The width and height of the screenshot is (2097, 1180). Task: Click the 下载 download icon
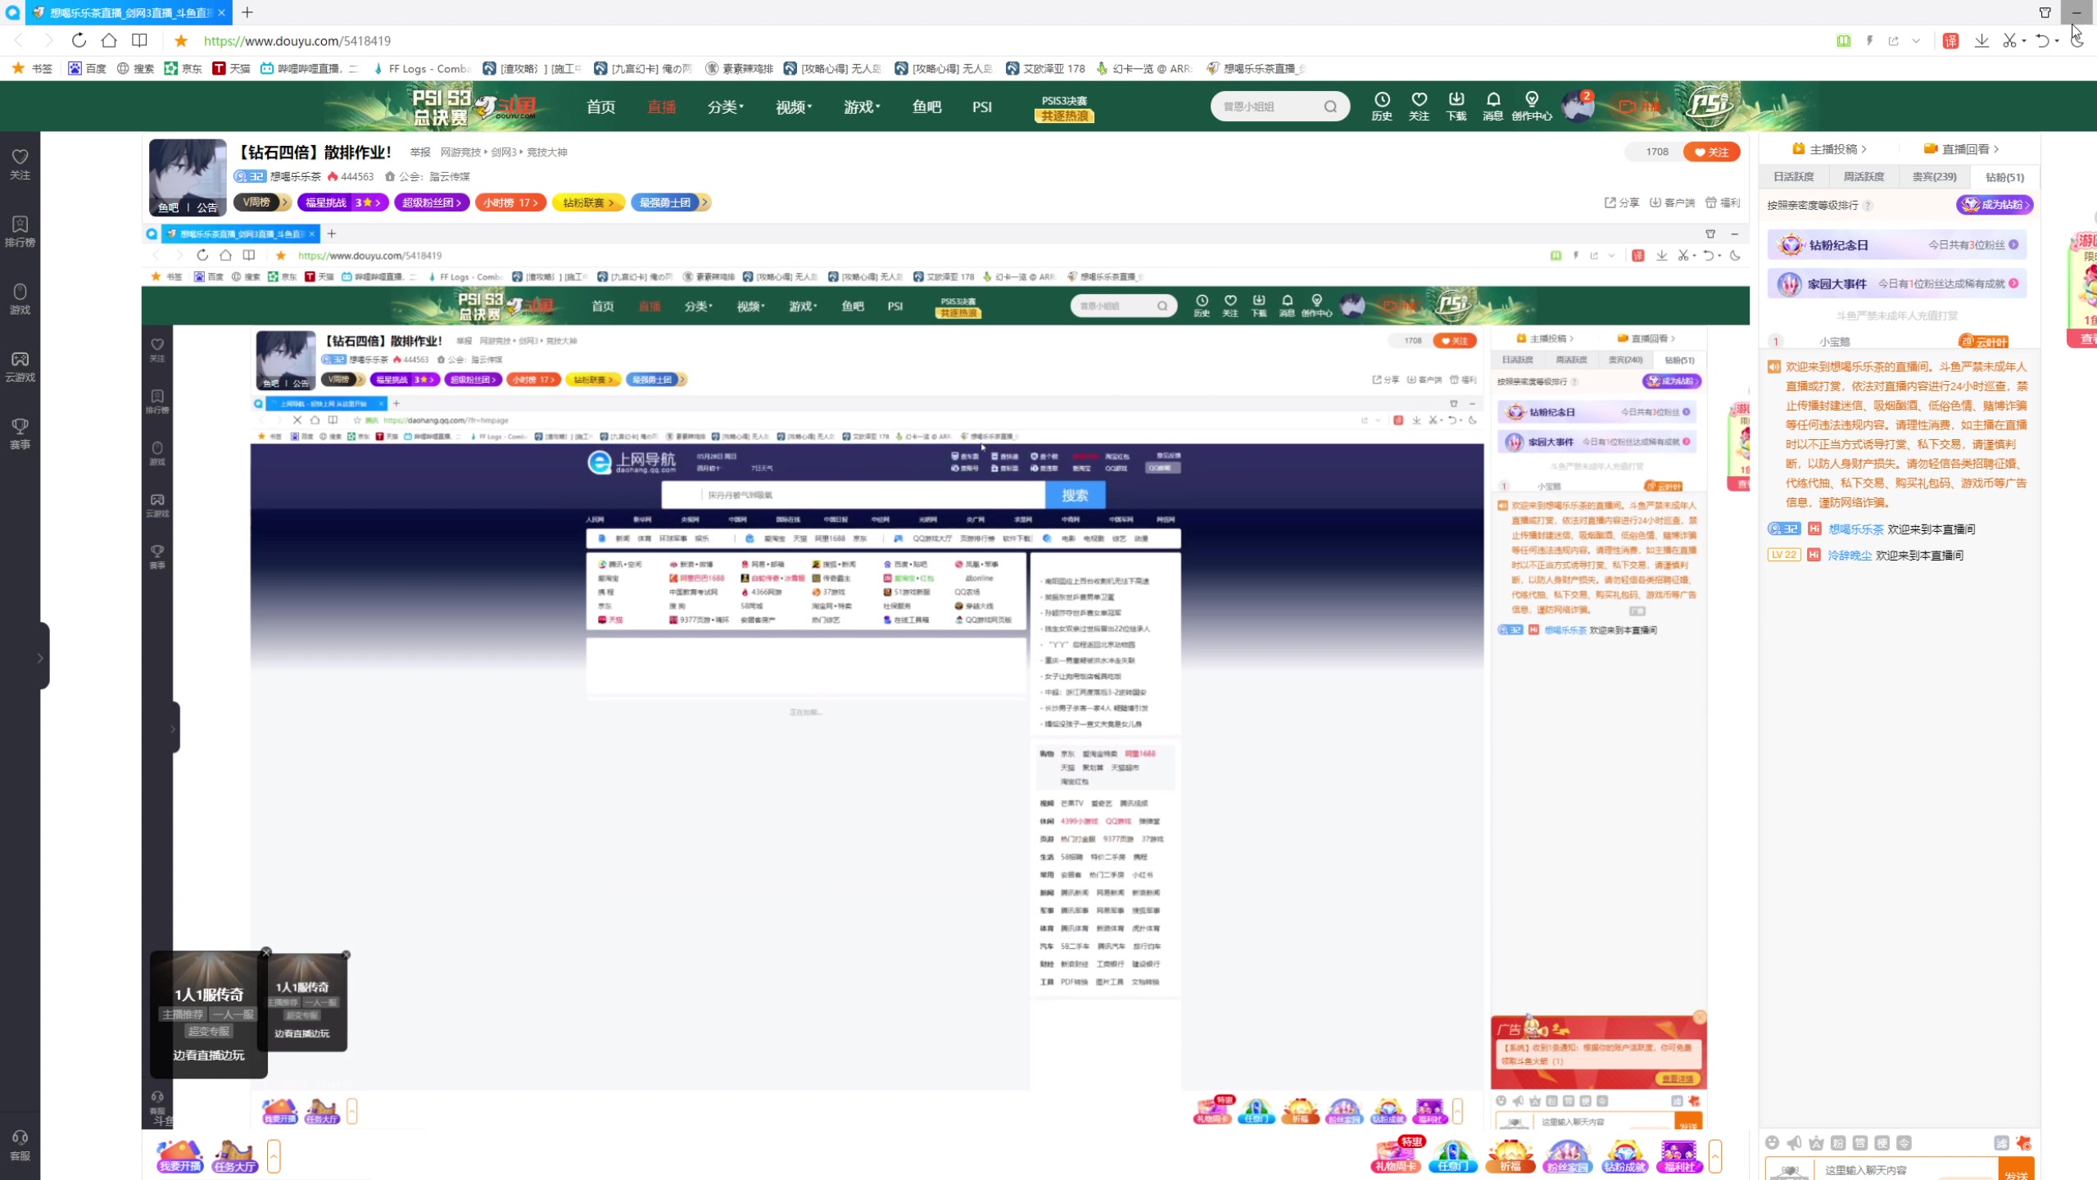point(1456,106)
